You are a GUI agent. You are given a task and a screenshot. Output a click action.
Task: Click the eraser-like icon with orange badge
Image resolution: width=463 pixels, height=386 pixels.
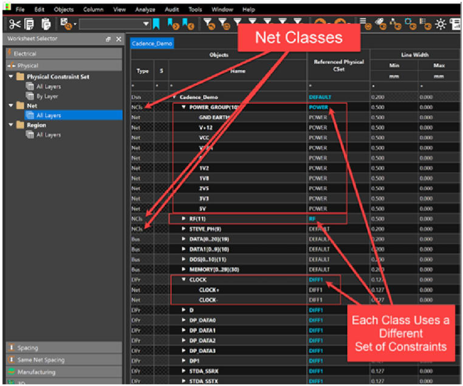pos(380,24)
